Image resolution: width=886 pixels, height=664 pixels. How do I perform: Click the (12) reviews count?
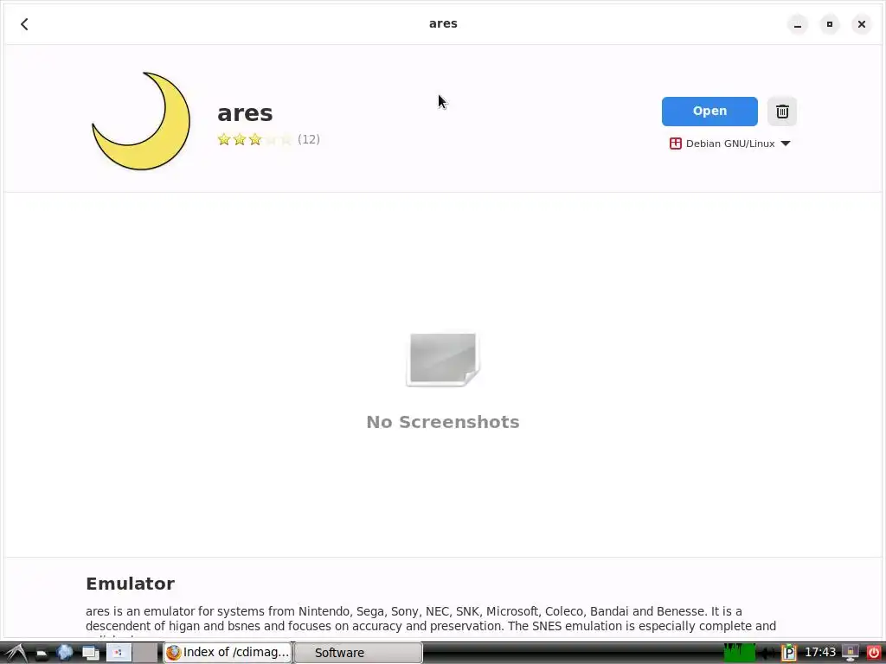309,139
